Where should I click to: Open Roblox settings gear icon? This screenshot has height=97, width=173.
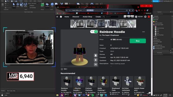(145, 17)
